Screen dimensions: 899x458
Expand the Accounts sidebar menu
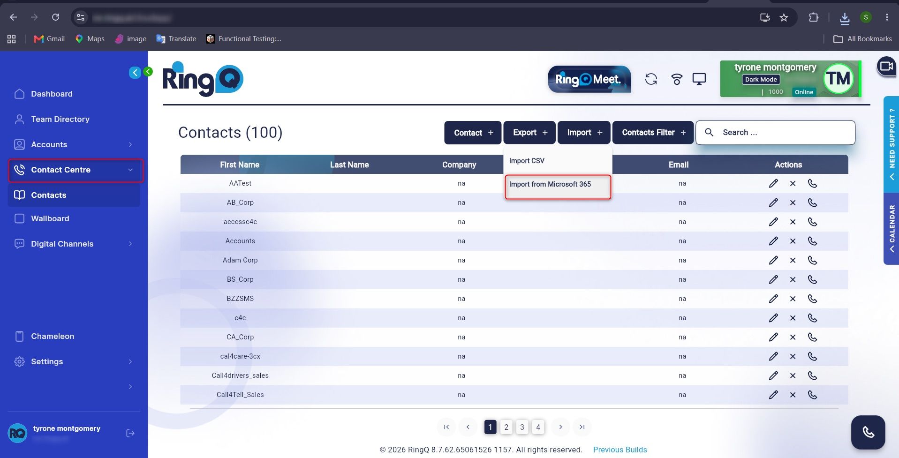click(74, 144)
